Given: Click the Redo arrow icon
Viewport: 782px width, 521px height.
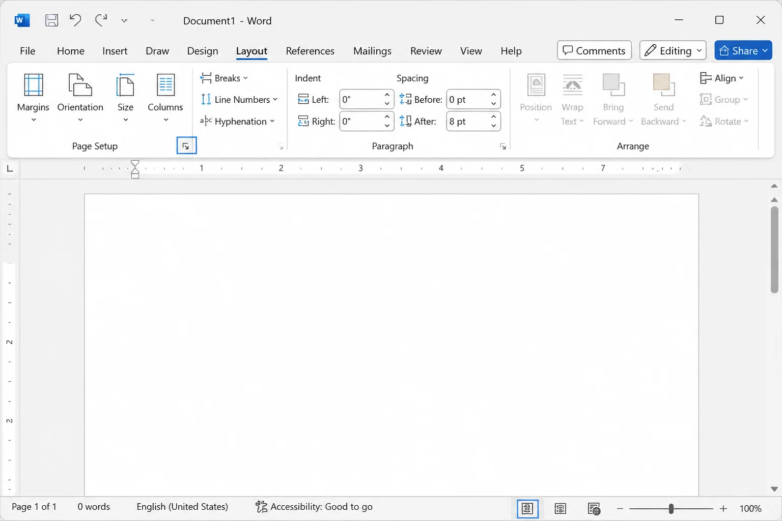Looking at the screenshot, I should (101, 20).
